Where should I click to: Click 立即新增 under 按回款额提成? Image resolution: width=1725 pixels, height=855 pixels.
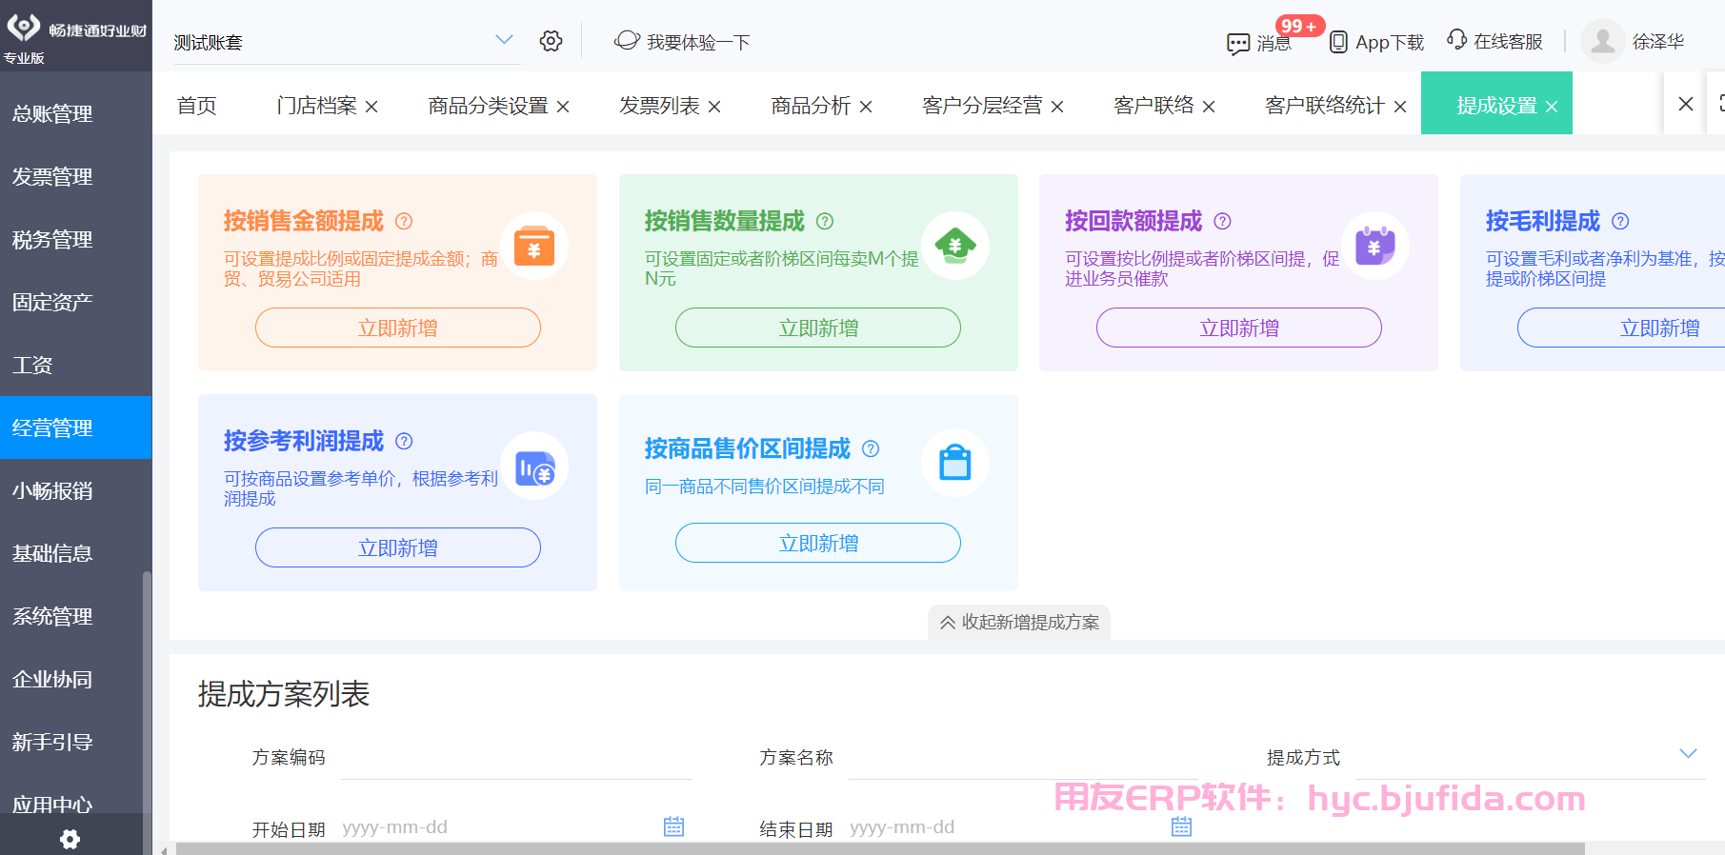[x=1239, y=328]
